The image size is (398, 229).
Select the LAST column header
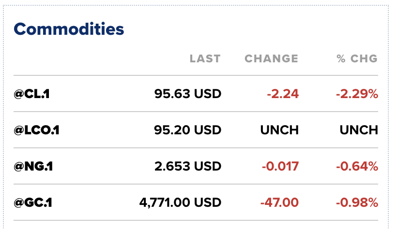(x=205, y=59)
